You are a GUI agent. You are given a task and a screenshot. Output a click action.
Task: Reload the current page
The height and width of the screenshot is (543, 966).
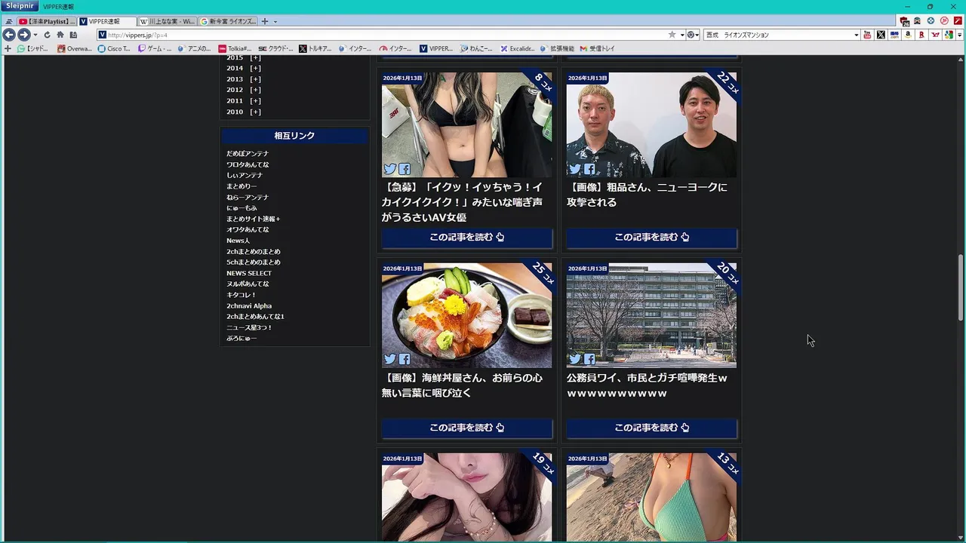47,35
